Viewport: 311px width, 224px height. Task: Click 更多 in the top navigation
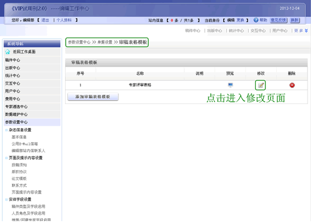[x=298, y=31]
